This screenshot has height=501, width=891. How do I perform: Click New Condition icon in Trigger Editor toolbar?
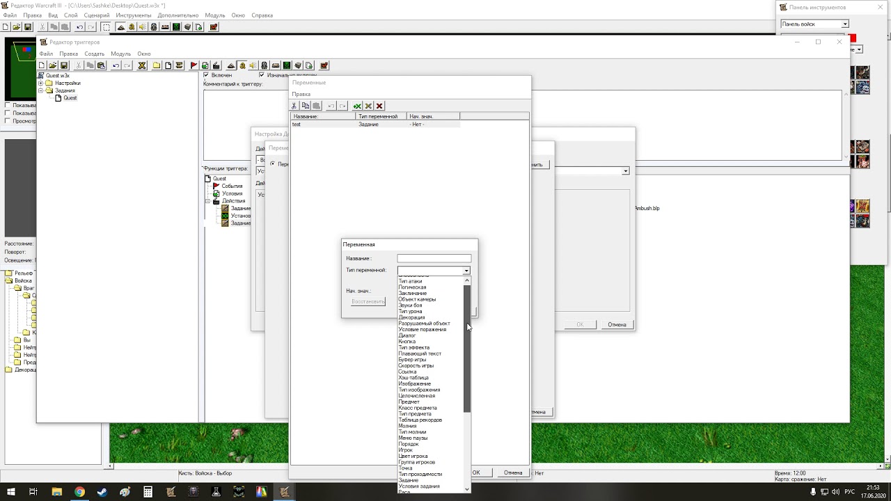pos(205,65)
